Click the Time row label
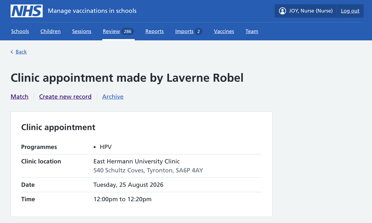Screen dimensions: 372x223 coord(28,199)
